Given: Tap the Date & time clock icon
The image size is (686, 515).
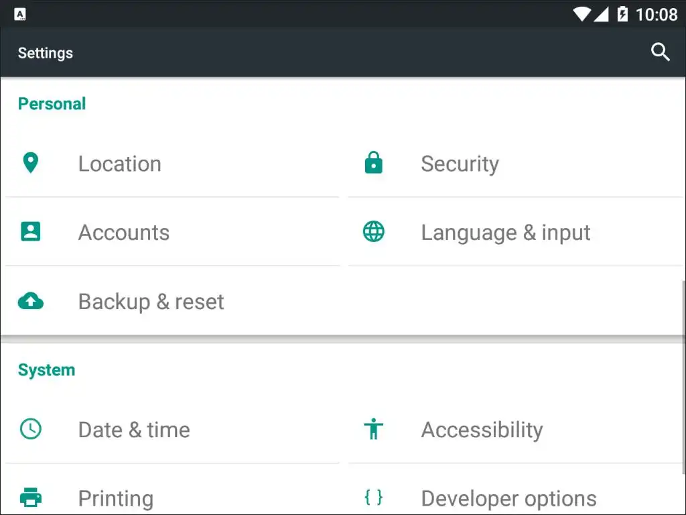Looking at the screenshot, I should coord(31,429).
